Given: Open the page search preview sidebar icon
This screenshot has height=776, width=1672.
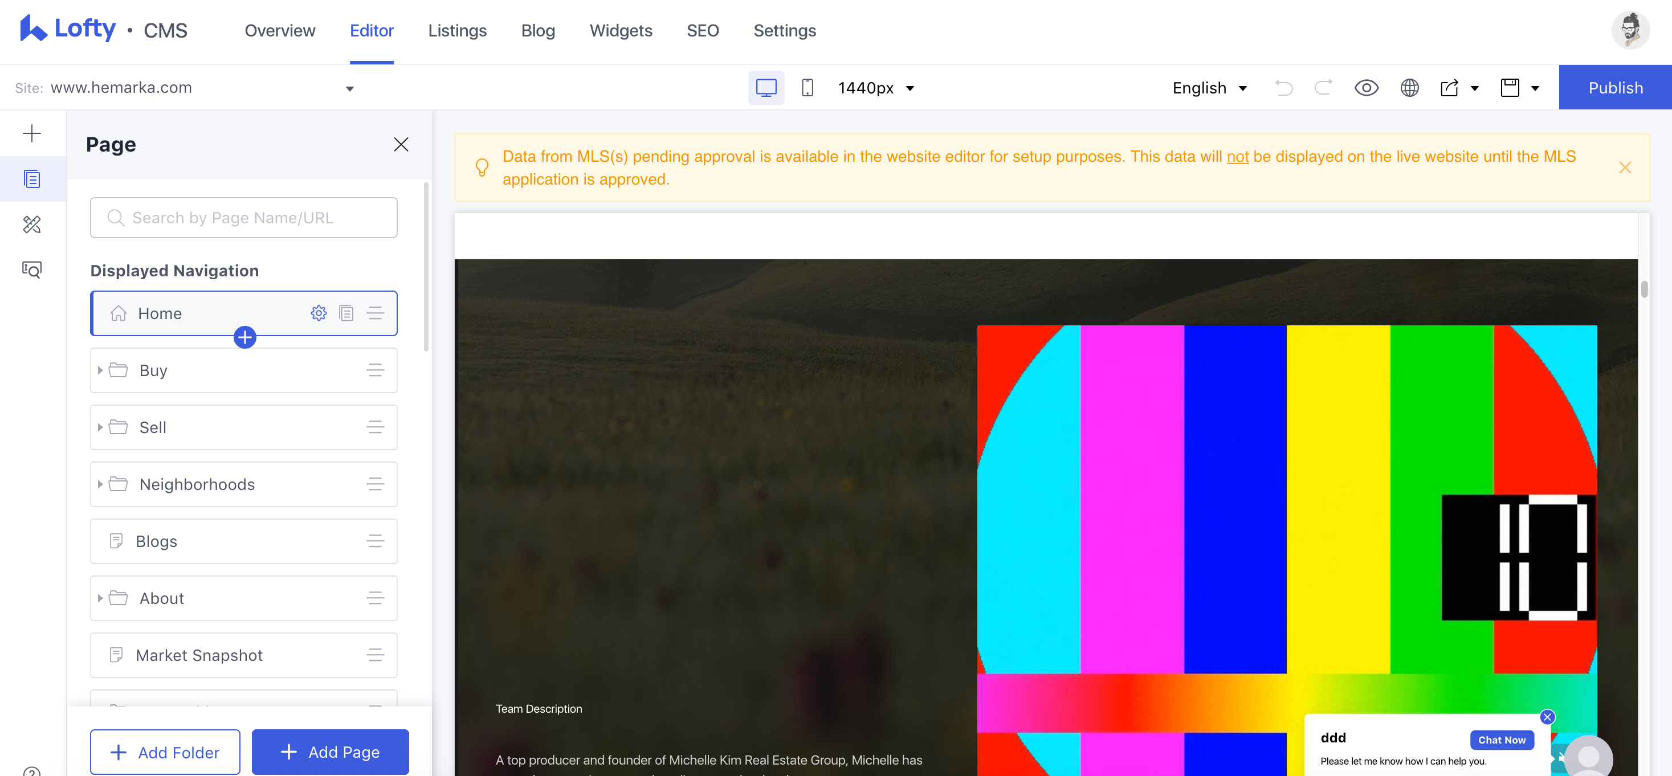Looking at the screenshot, I should (32, 270).
